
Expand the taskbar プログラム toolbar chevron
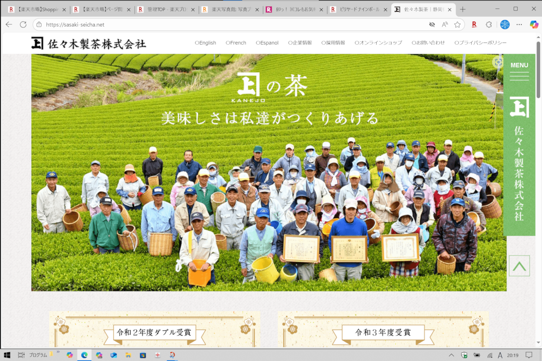pyautogui.click(x=57, y=352)
